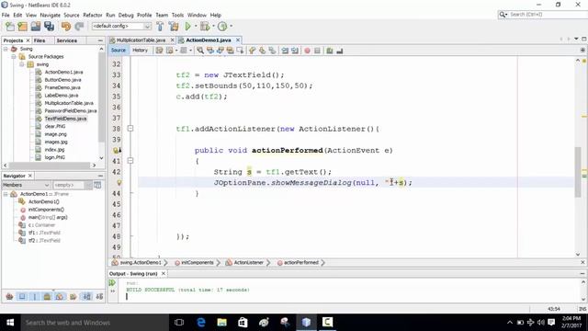Click the Navigator filter layout icon beside empty combo

coord(97,185)
